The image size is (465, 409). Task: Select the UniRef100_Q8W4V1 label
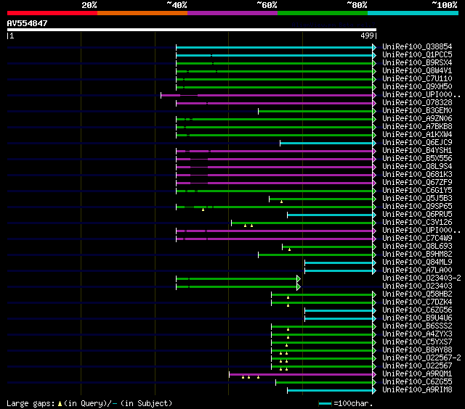(417, 71)
